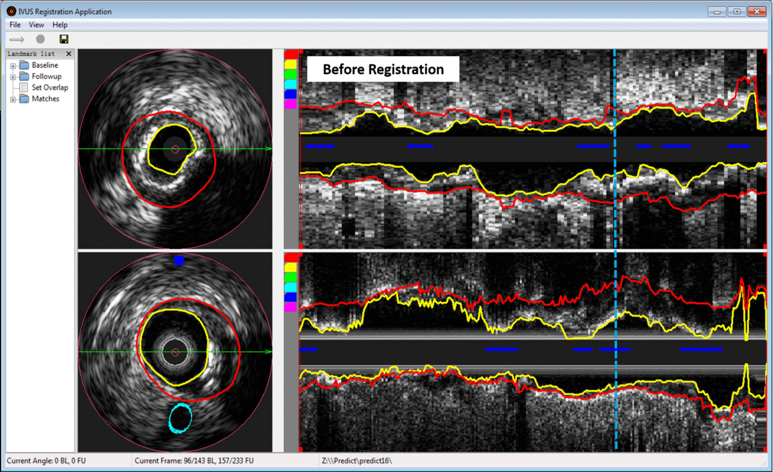Expand the Followup tree node
The width and height of the screenshot is (773, 472).
click(x=13, y=77)
